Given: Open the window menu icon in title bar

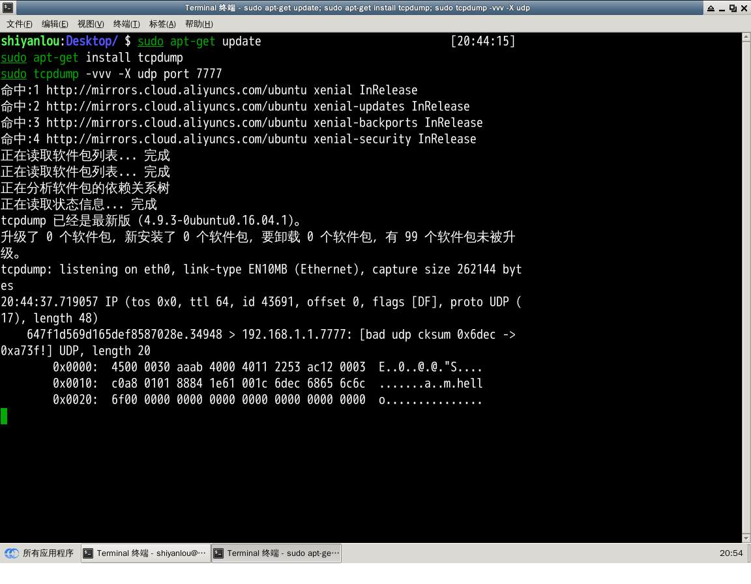Looking at the screenshot, I should [x=7, y=8].
